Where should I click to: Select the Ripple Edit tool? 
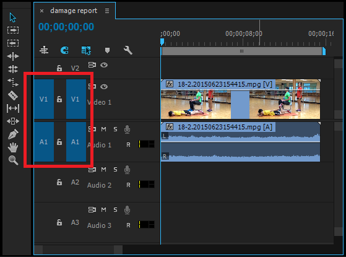13,56
